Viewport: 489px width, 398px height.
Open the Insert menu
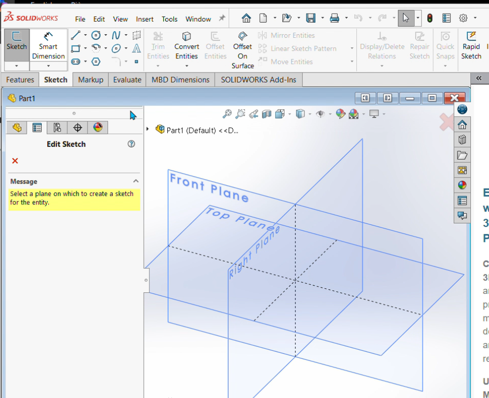(145, 19)
